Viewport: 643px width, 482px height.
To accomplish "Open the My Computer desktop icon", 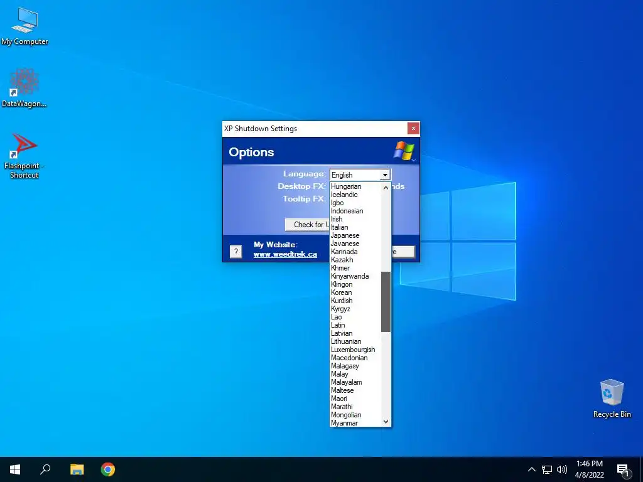I will (24, 25).
